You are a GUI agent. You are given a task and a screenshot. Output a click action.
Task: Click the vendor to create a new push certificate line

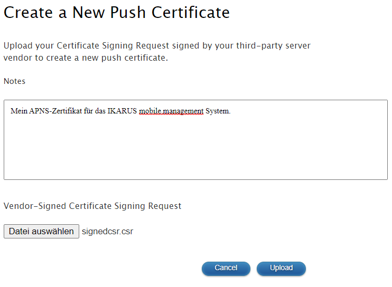[x=86, y=58]
